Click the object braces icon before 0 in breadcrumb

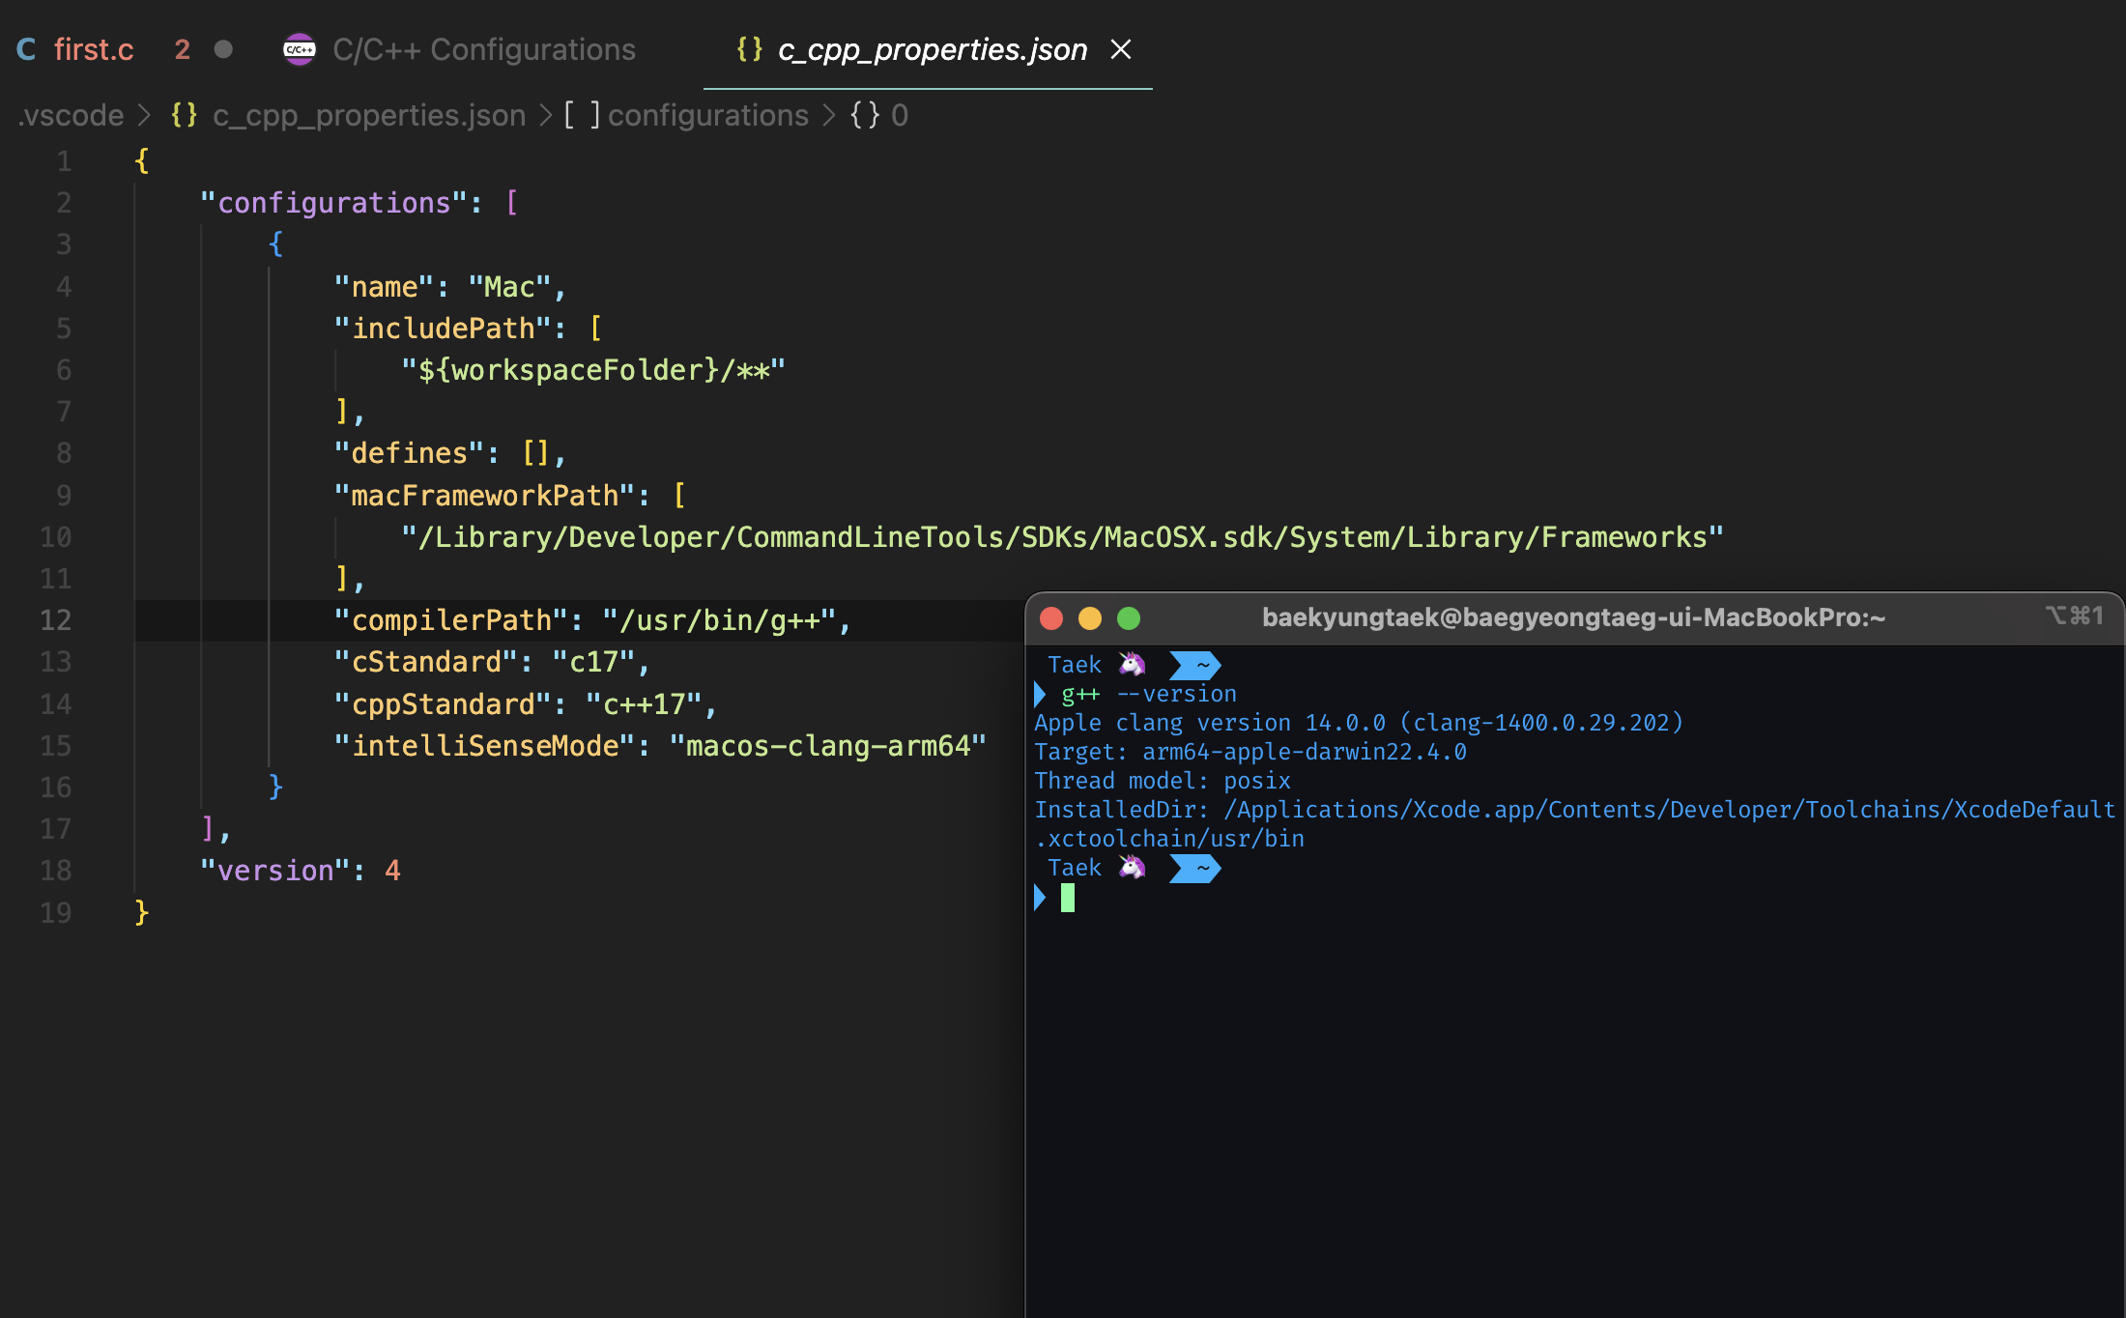click(x=865, y=115)
